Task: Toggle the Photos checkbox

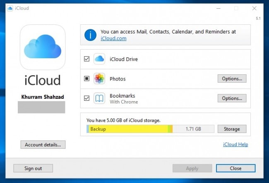Action: [x=86, y=78]
